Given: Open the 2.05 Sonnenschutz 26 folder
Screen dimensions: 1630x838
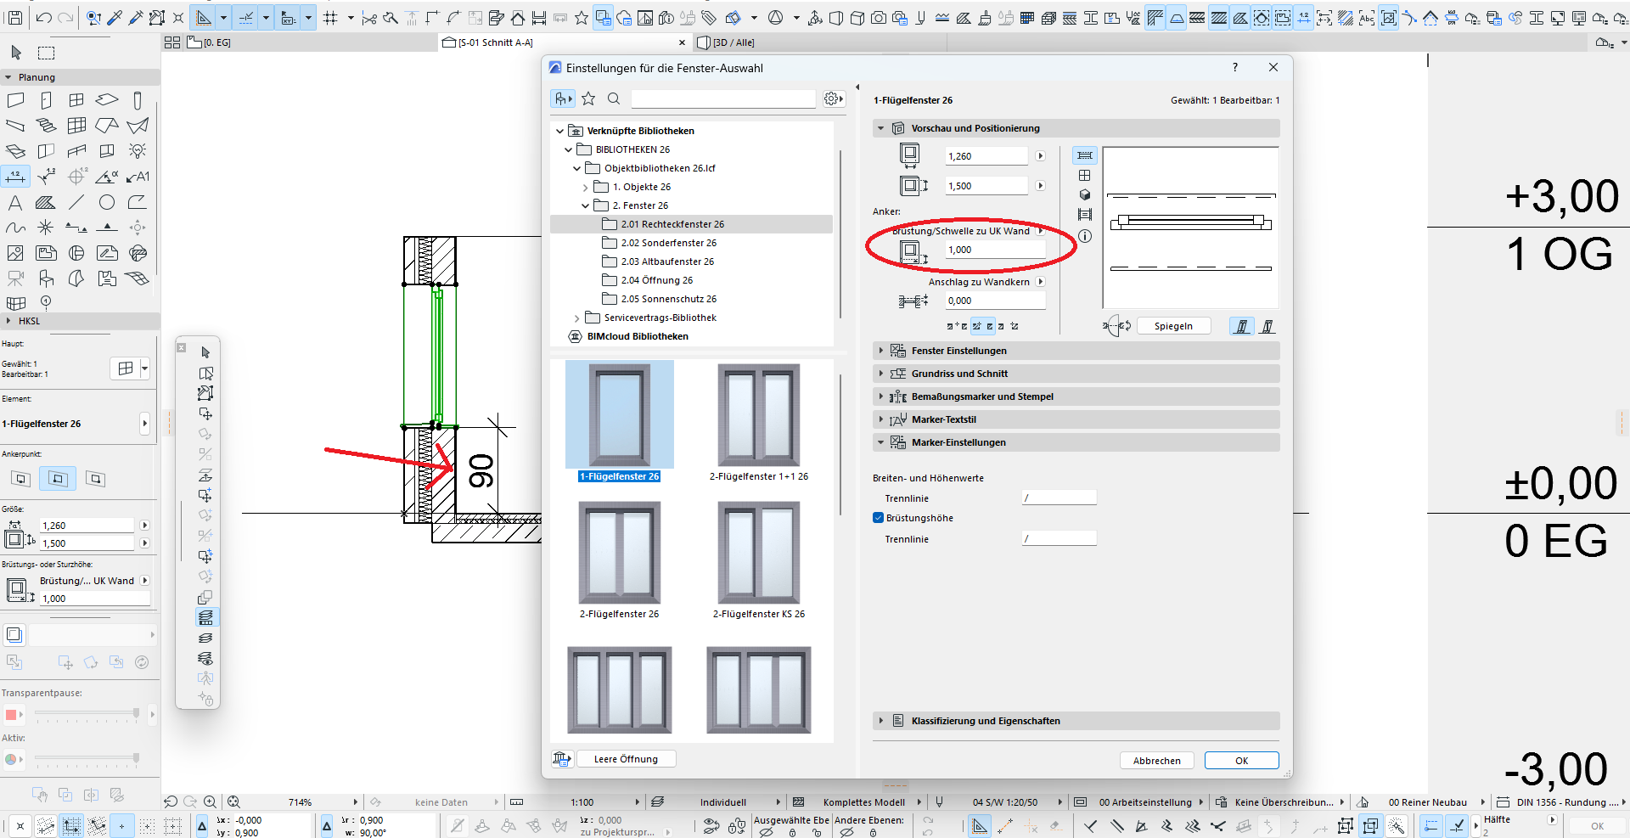Looking at the screenshot, I should [x=659, y=299].
